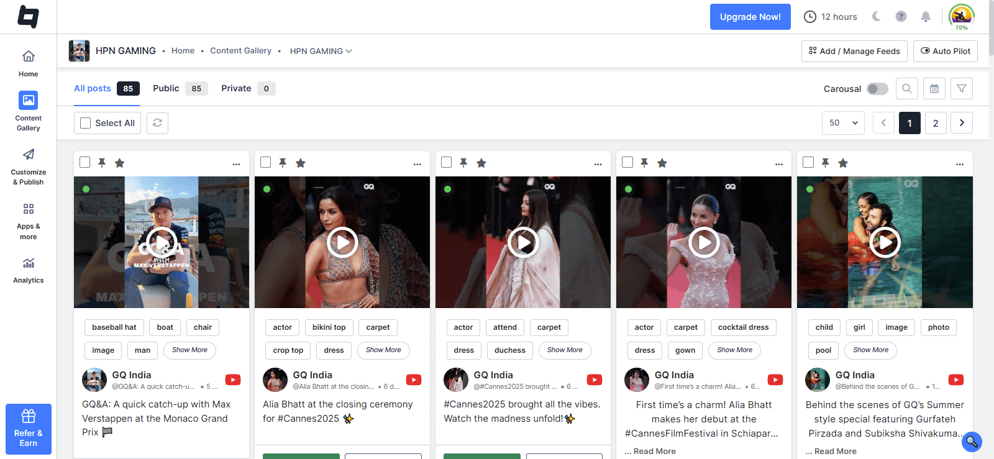Click the Refer & Earn gift button
This screenshot has height=459, width=994.
(x=29, y=429)
